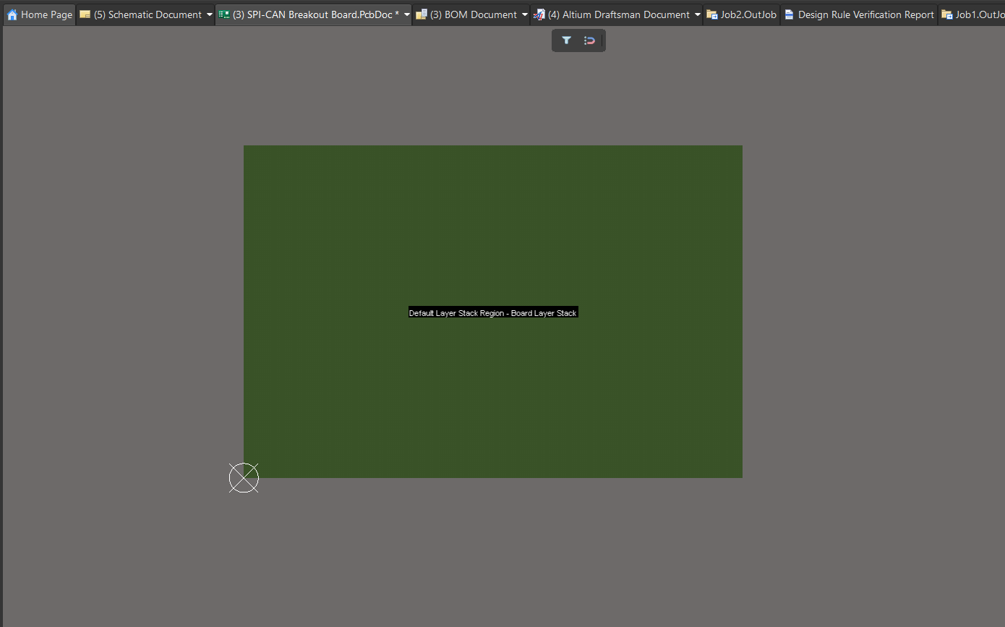Click the board origin marker
Viewport: 1005px width, 627px height.
(244, 478)
